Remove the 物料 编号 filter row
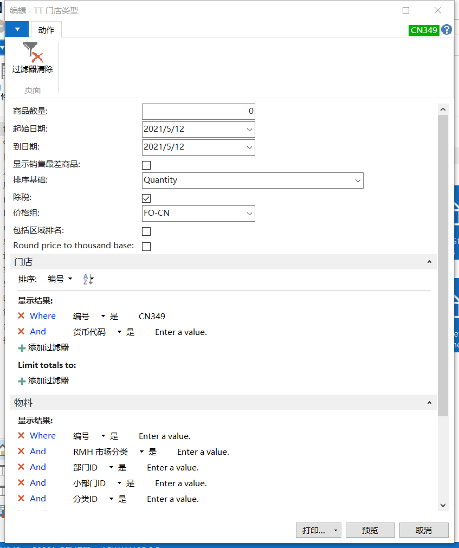Screen dimensions: 459x548 (21, 435)
